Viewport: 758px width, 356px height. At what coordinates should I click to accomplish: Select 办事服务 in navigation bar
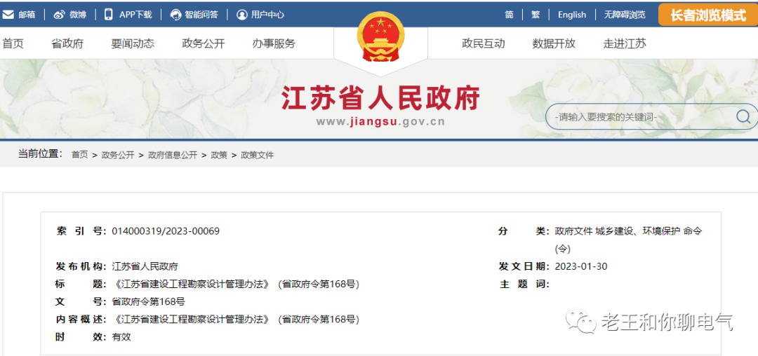pos(274,43)
